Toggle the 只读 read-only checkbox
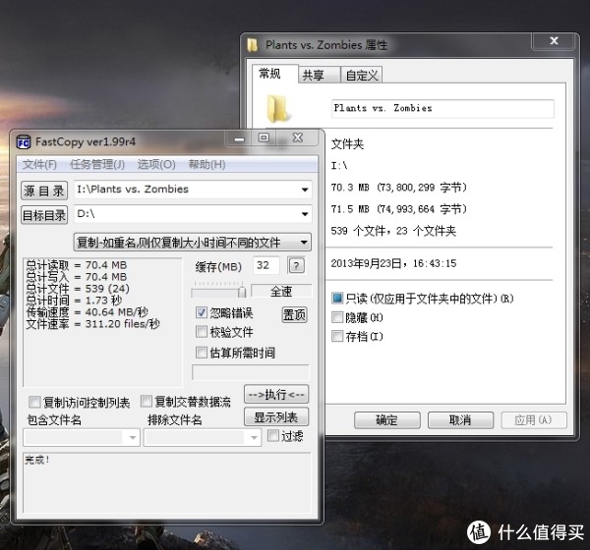This screenshot has height=550, width=590. 337,299
